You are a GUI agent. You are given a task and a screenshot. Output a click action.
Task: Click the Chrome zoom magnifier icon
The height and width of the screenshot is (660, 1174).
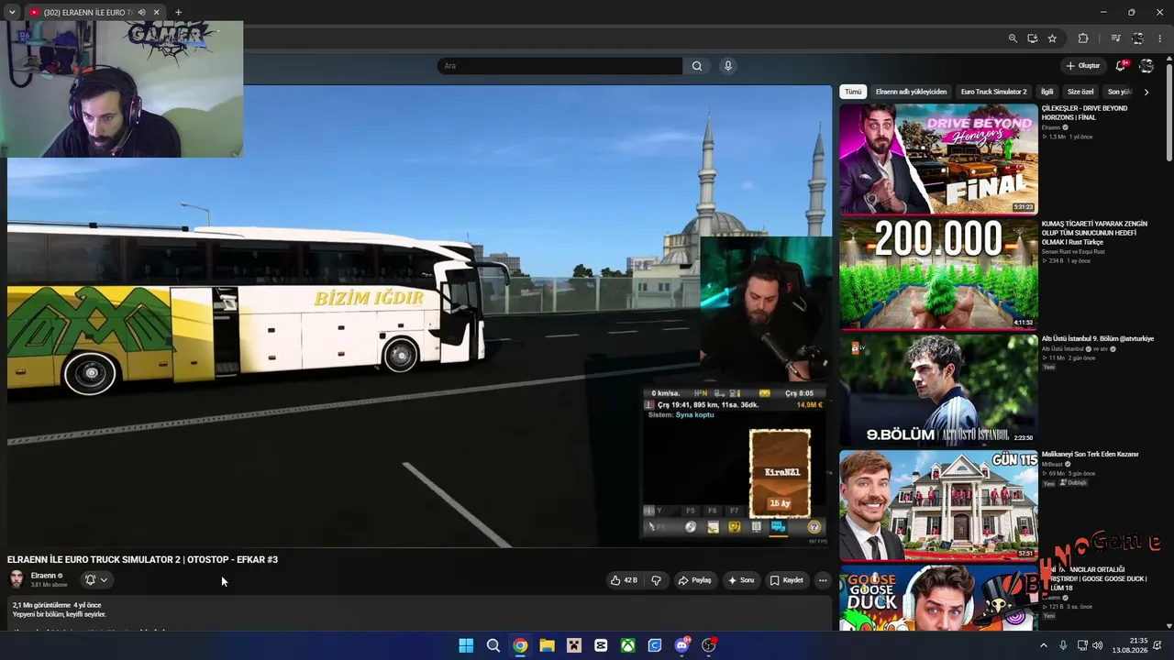(1013, 38)
